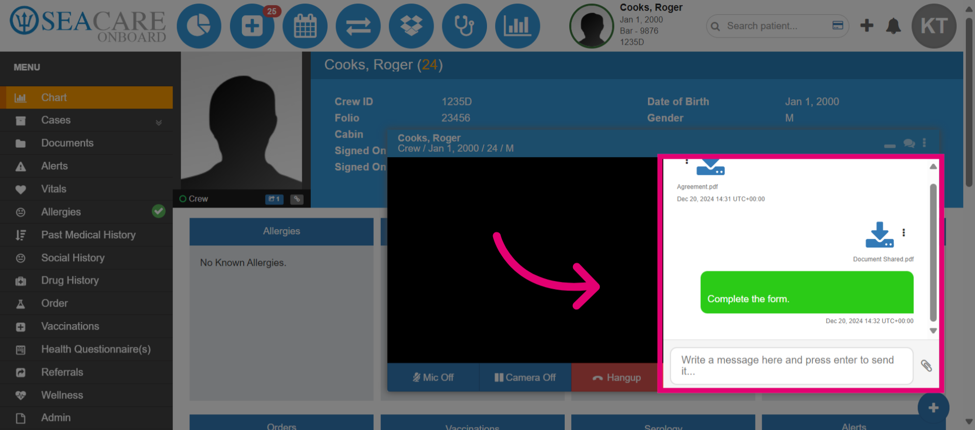Open the Dropbox-style boxes icon
The height and width of the screenshot is (430, 975).
[x=411, y=26]
